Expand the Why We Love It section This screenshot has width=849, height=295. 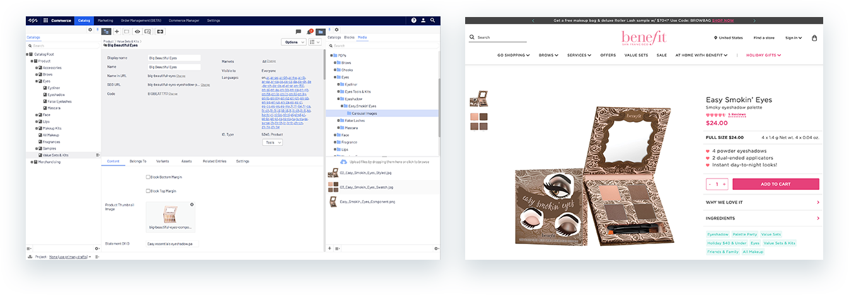point(761,203)
